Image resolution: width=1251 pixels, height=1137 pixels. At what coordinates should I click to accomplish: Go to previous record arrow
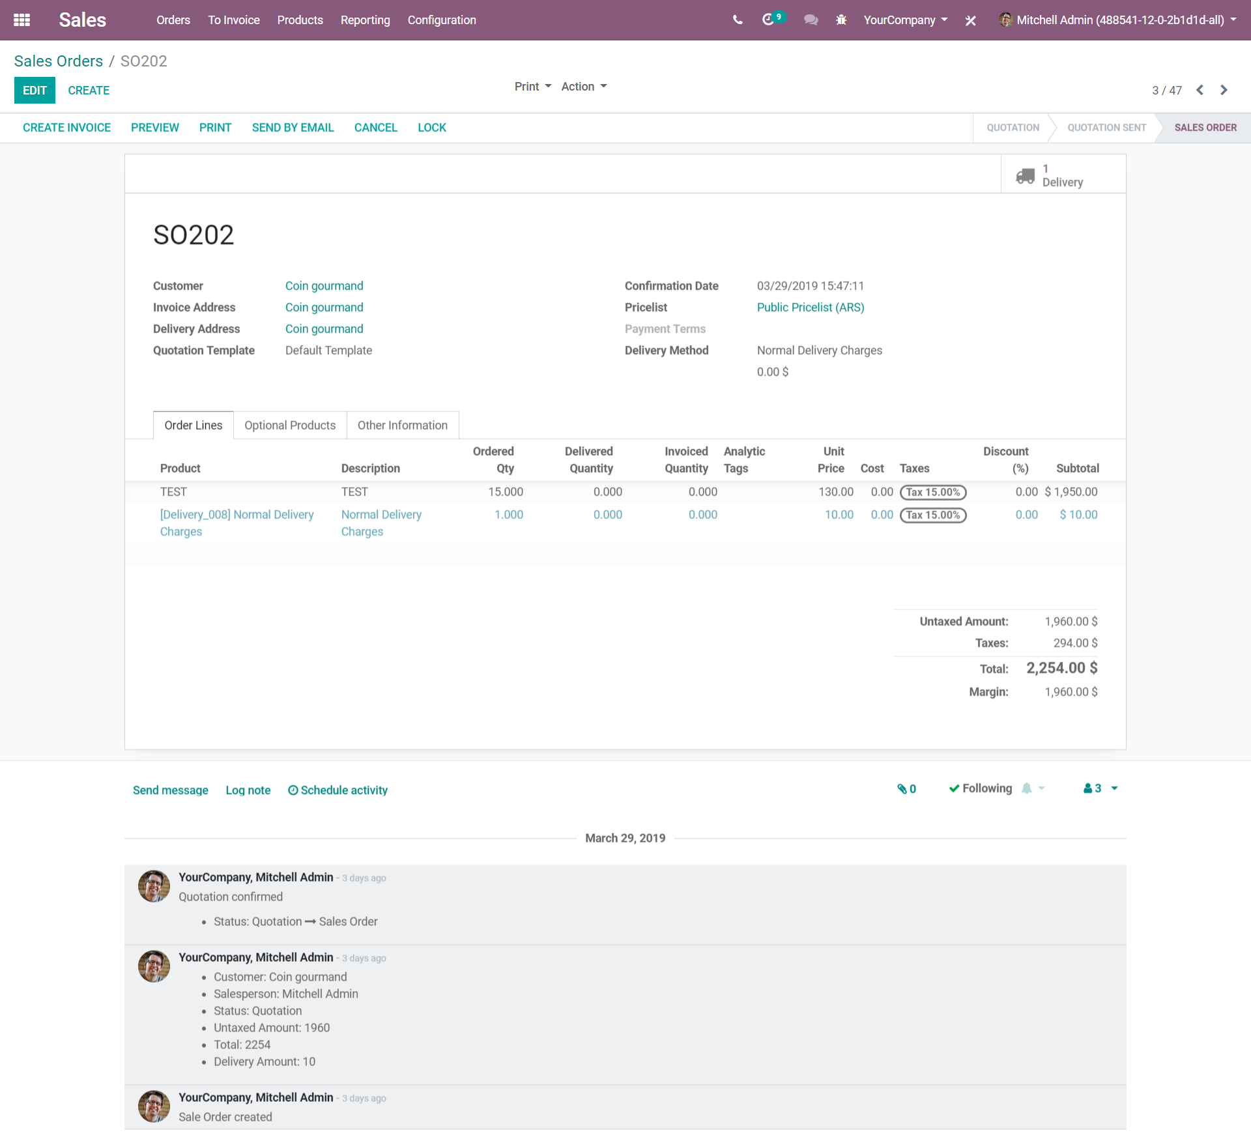[1200, 90]
